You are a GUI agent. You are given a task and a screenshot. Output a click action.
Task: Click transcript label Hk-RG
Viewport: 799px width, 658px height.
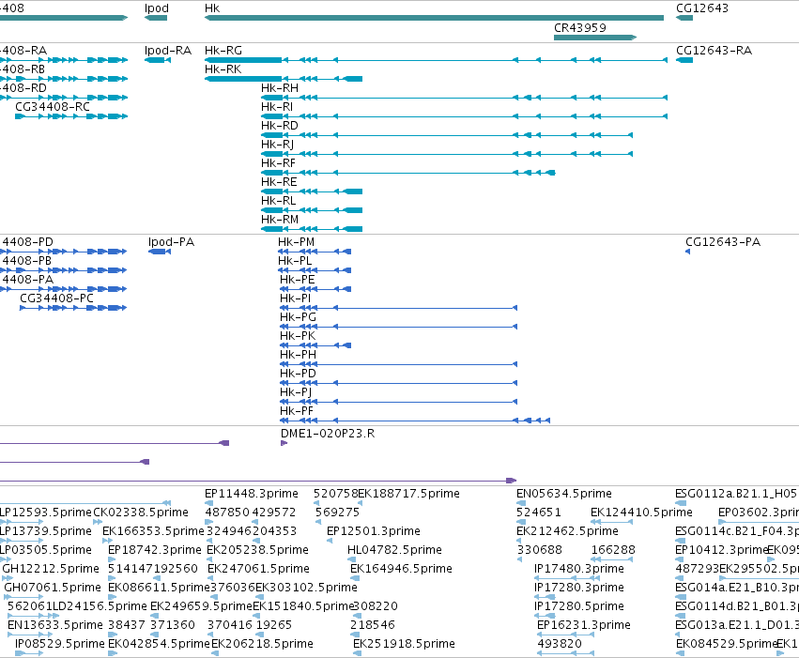point(223,51)
